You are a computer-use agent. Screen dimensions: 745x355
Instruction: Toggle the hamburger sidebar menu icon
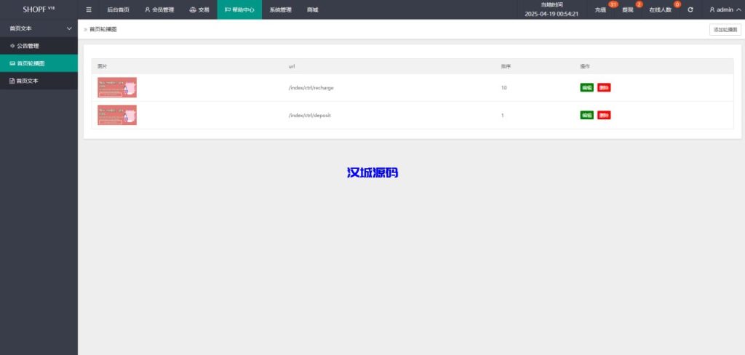[x=89, y=10]
